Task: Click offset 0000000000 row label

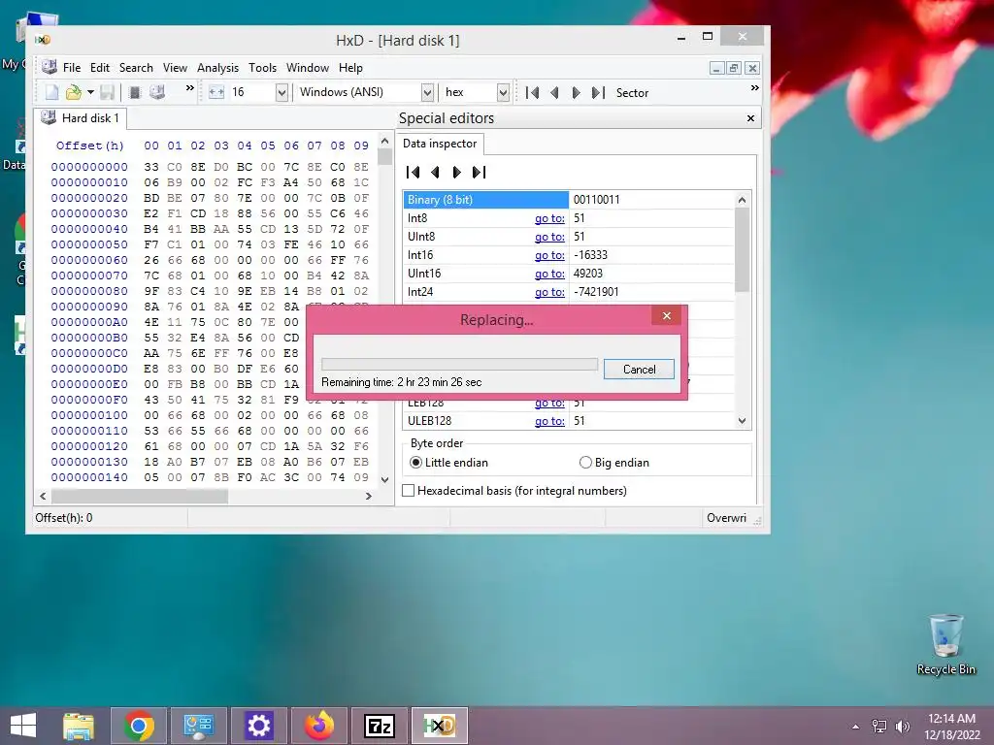Action: click(x=89, y=167)
